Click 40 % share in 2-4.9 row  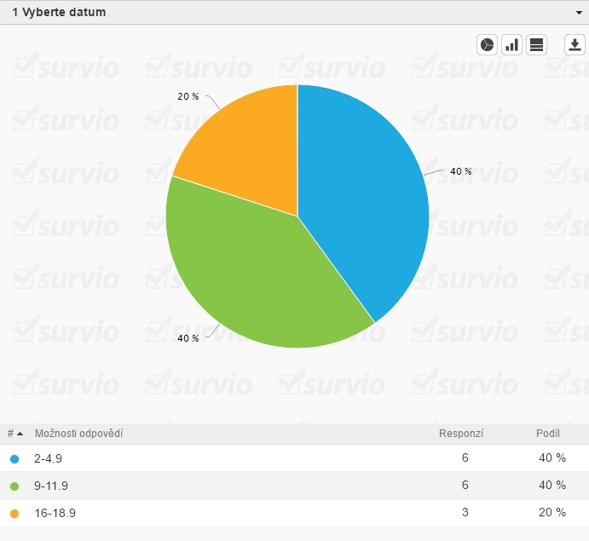(552, 458)
